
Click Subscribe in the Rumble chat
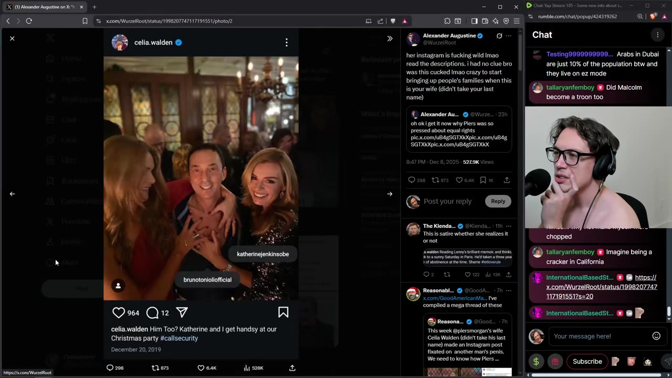(587, 361)
